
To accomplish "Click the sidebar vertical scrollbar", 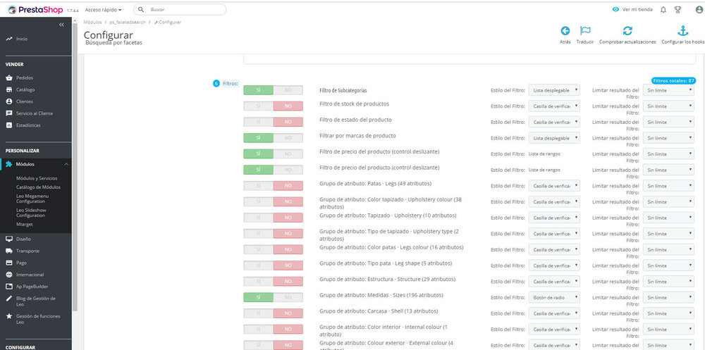I will 75,166.
